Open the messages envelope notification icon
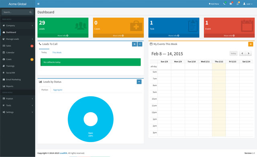Screen dimensions: 257x157 pyautogui.click(x=231, y=4)
